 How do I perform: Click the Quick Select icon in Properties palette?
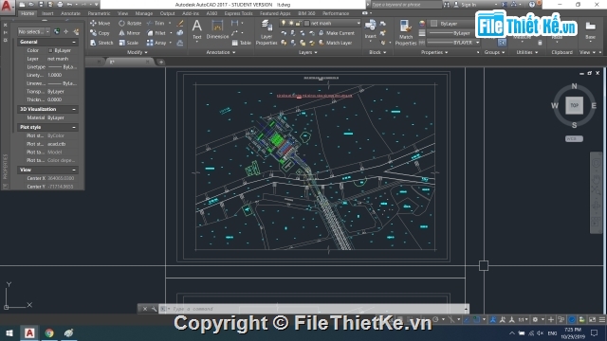76,31
